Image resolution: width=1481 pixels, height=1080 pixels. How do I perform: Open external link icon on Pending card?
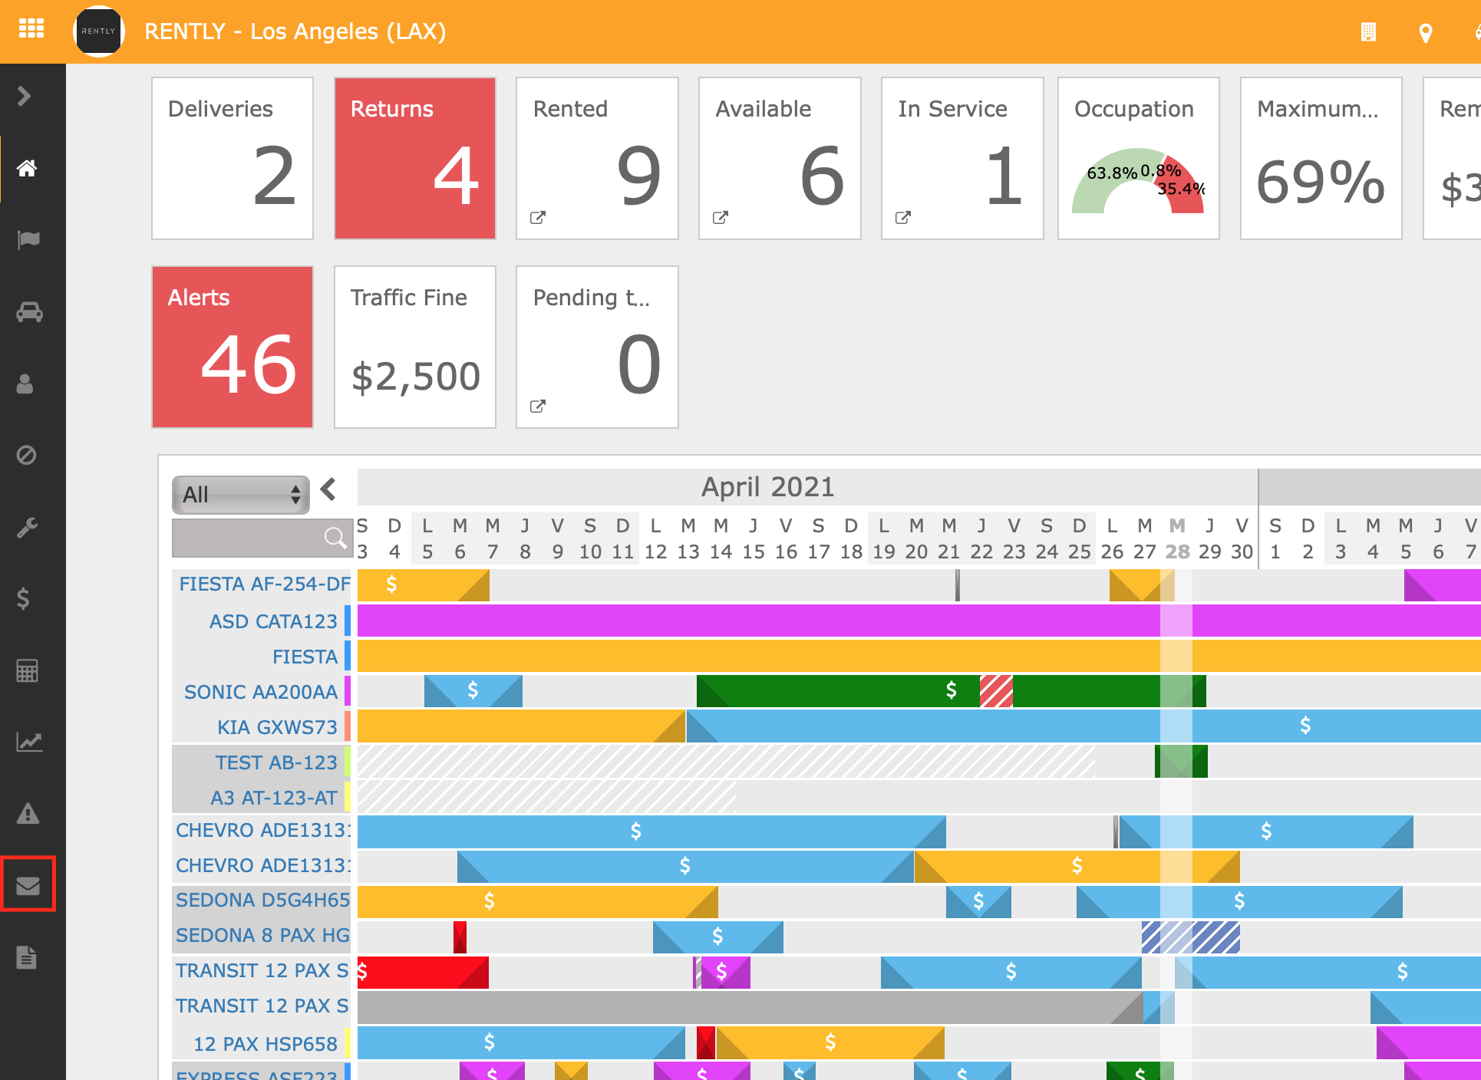tap(538, 407)
